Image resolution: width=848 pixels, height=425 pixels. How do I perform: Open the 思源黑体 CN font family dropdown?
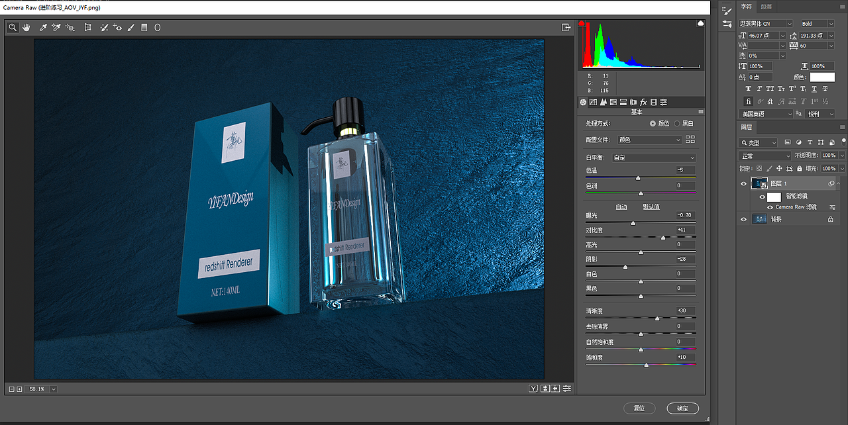766,24
